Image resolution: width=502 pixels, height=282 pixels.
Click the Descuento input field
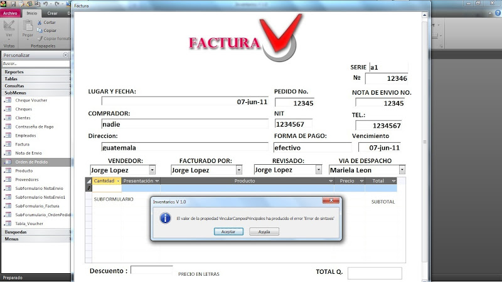151,271
